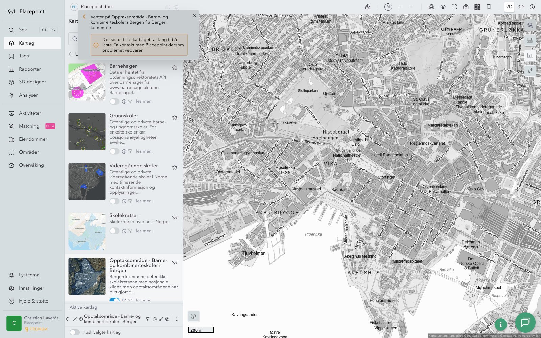Open the Analyser menu item

(28, 95)
